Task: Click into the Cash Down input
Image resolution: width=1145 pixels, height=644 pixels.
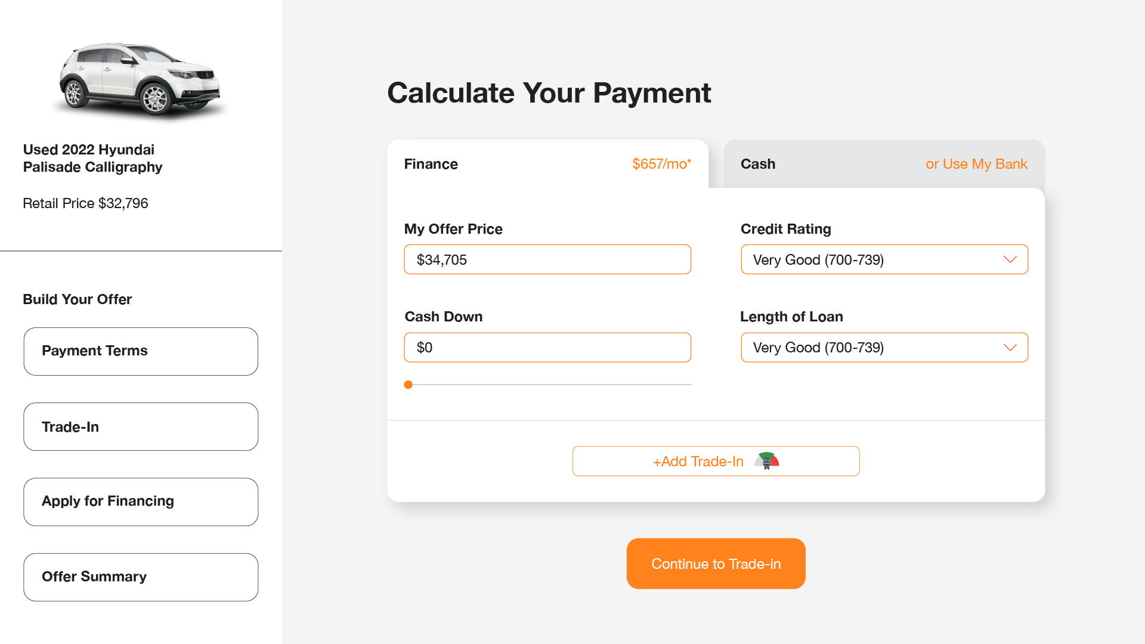Action: click(x=547, y=348)
